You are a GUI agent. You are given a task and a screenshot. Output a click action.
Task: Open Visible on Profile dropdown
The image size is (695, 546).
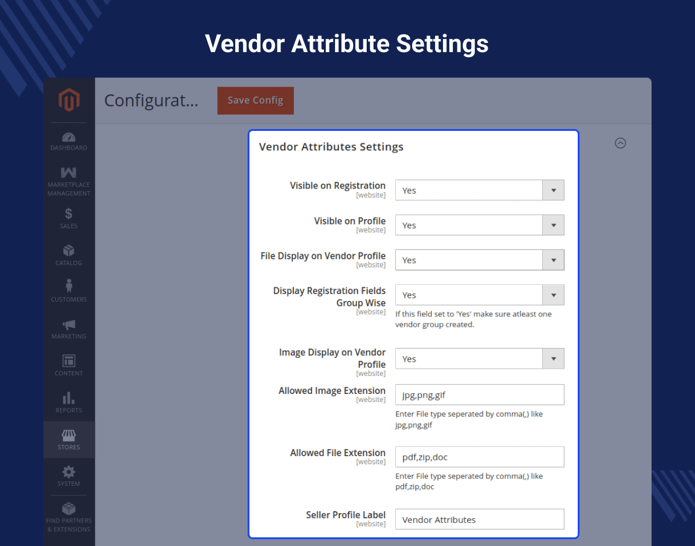coord(480,225)
